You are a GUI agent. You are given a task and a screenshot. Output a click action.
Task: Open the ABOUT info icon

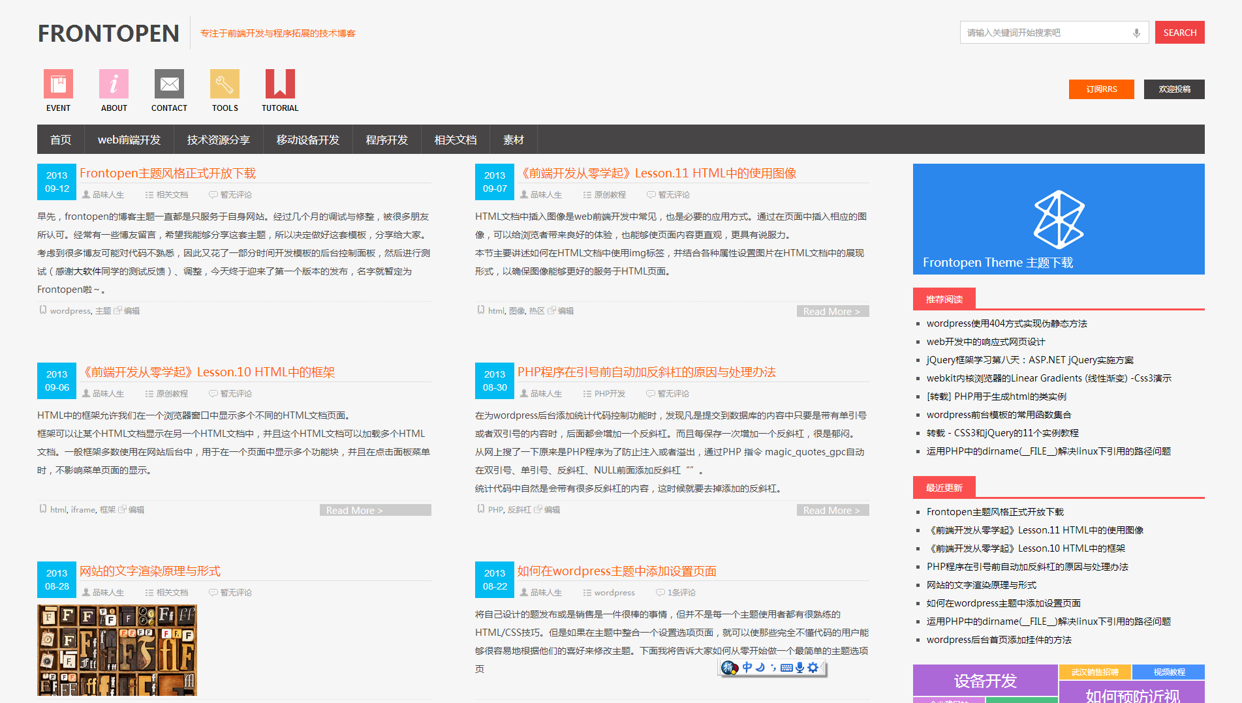[x=114, y=84]
